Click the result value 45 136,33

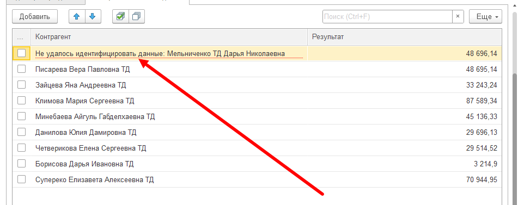[482, 117]
